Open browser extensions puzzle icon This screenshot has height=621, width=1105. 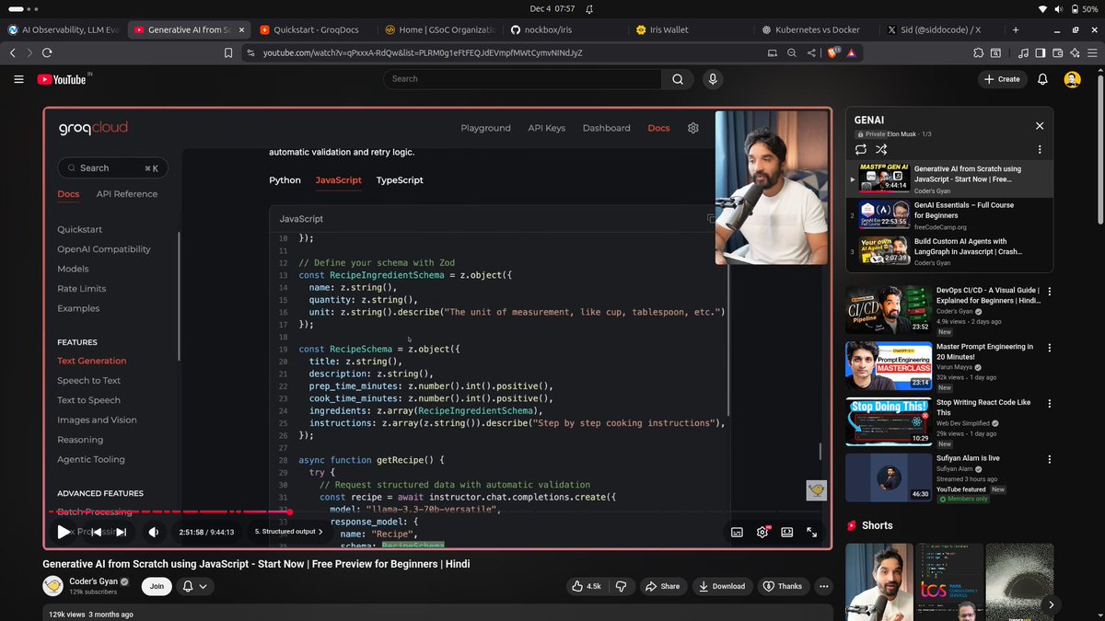[x=979, y=53]
